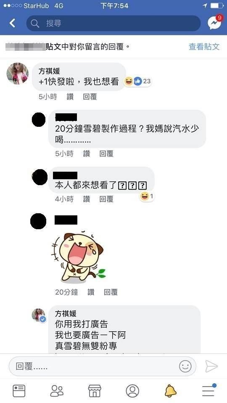Viewport: 227px width, 403px height.
Task: Open Messenger icon with 9 badge
Action: [x=215, y=22]
